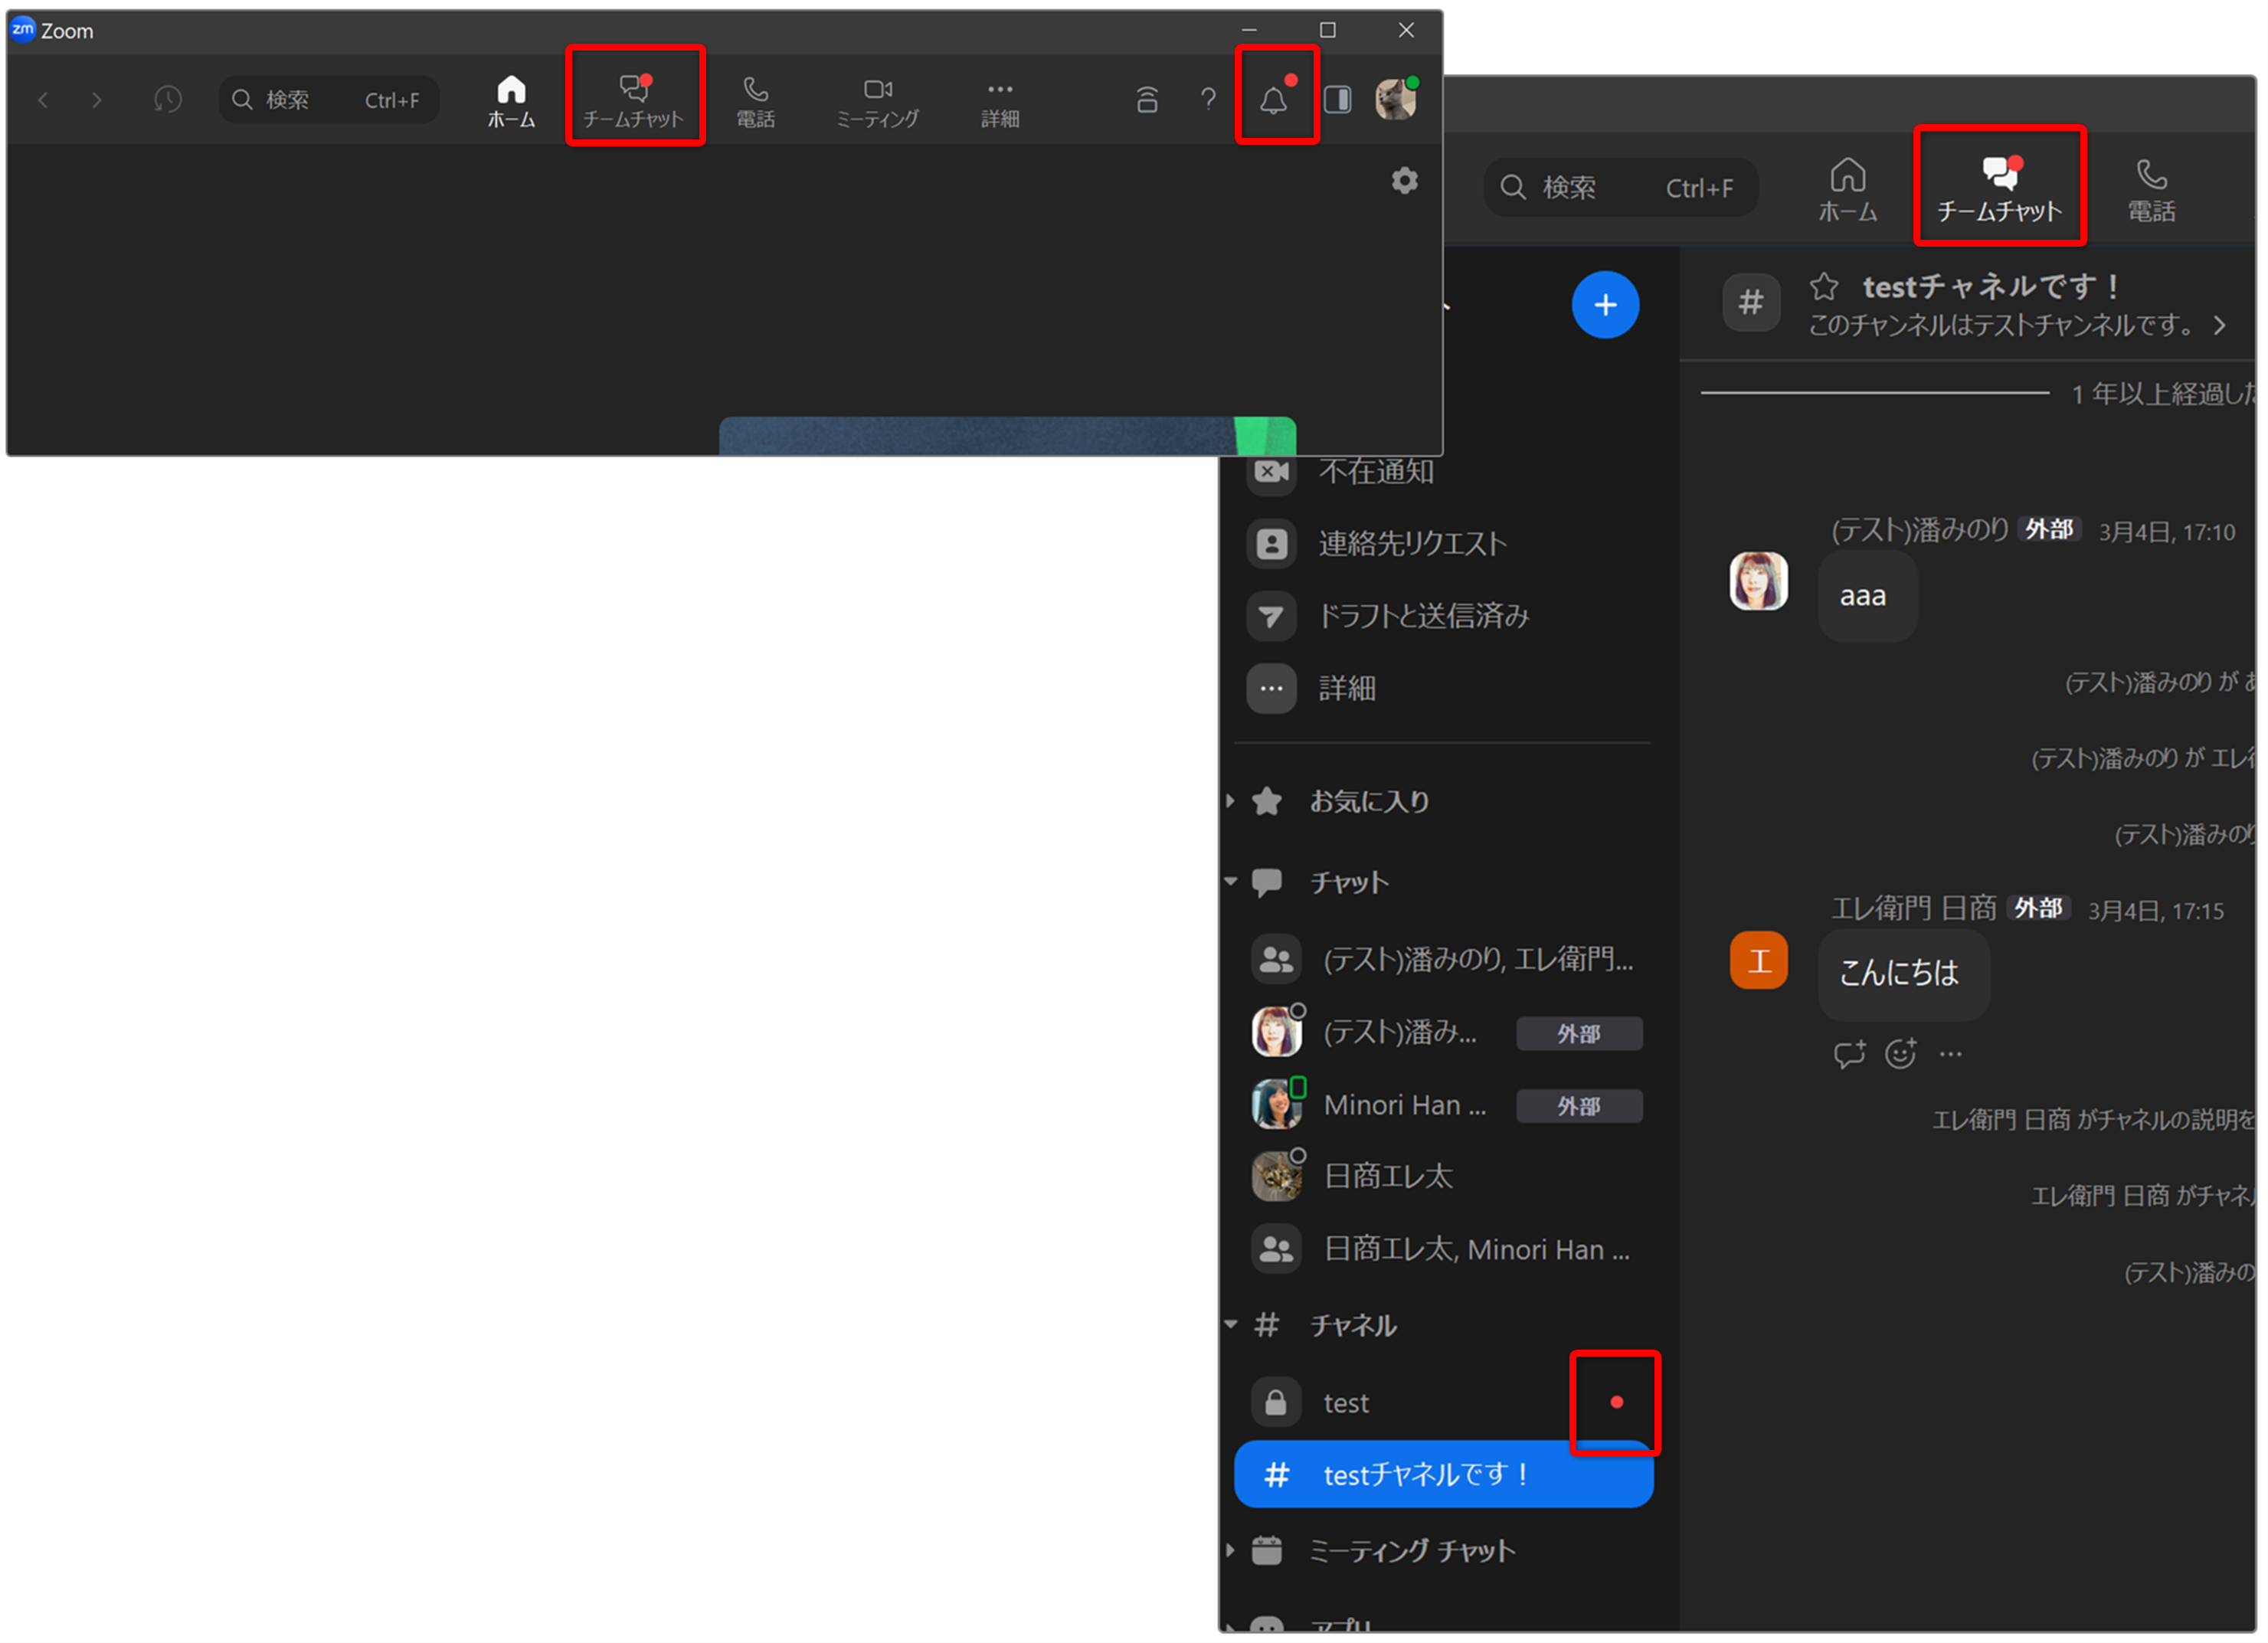Toggle the side panel layout icon

pyautogui.click(x=1338, y=99)
